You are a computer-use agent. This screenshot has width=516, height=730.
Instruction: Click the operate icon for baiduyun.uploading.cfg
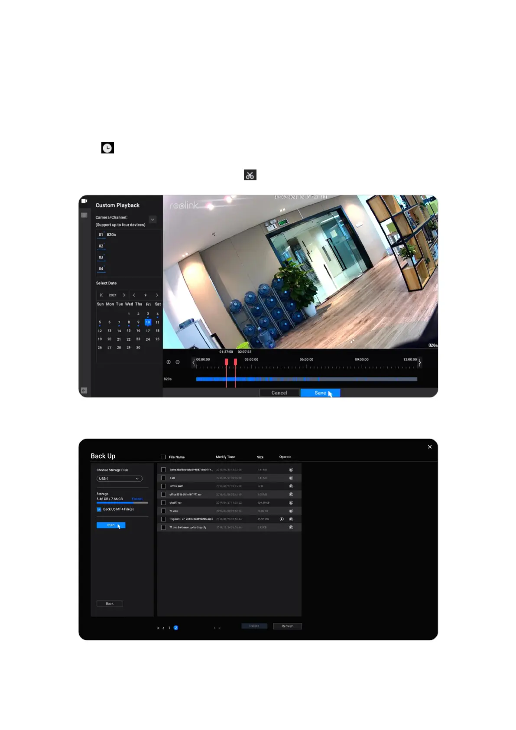click(x=291, y=528)
